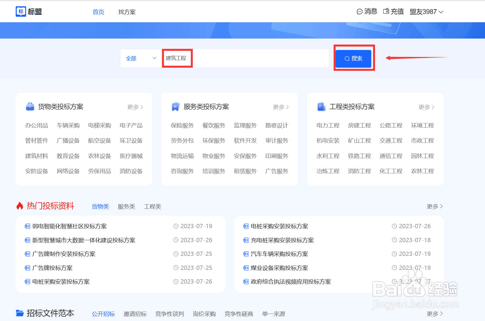Switch to the 找方案 tab

click(127, 12)
